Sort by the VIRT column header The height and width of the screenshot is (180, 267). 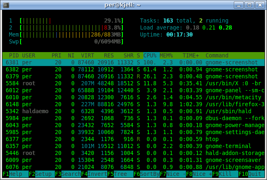pyautogui.click(x=87, y=56)
